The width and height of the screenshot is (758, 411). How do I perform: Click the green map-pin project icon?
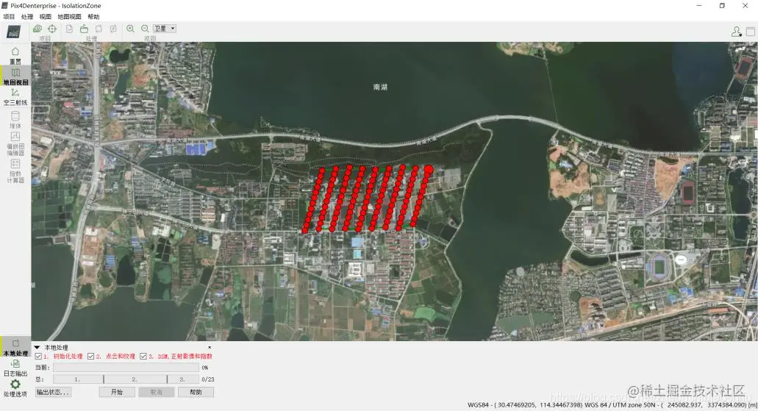[37, 29]
